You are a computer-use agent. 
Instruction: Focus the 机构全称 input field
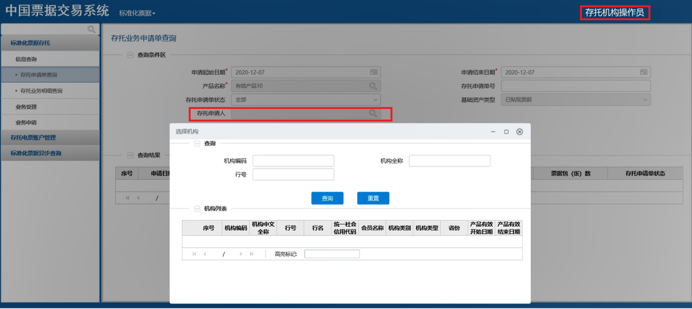[x=449, y=161]
